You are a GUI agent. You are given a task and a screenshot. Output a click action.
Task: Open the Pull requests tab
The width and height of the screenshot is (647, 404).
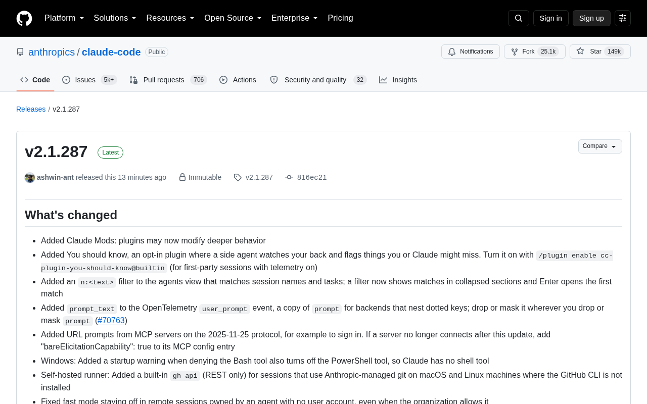[168, 80]
